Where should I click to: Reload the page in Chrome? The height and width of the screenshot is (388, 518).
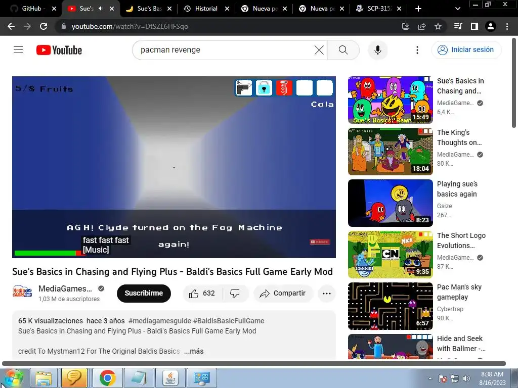(44, 26)
